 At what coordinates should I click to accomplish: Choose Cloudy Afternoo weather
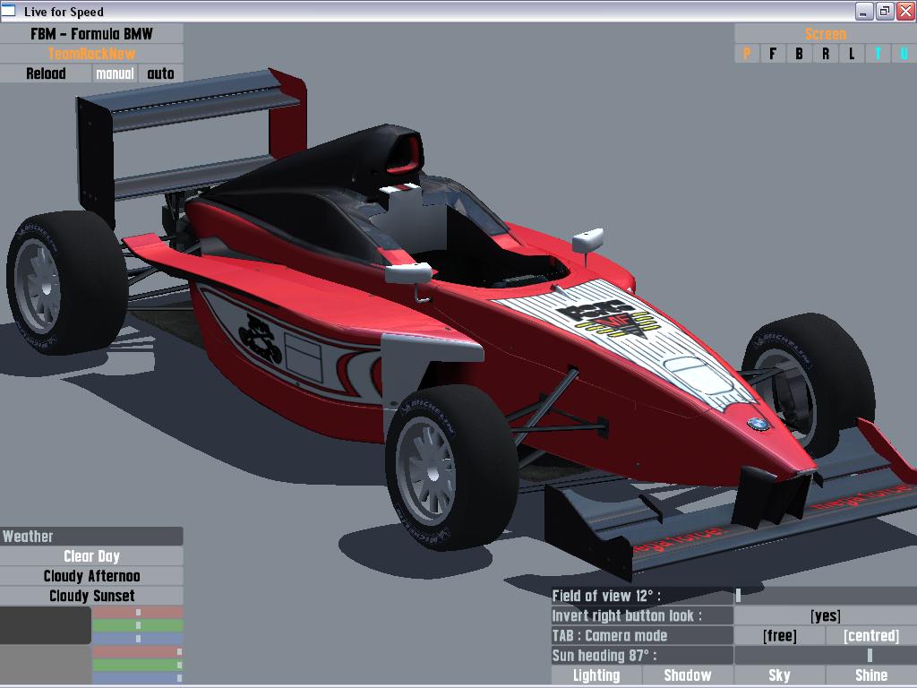click(91, 576)
